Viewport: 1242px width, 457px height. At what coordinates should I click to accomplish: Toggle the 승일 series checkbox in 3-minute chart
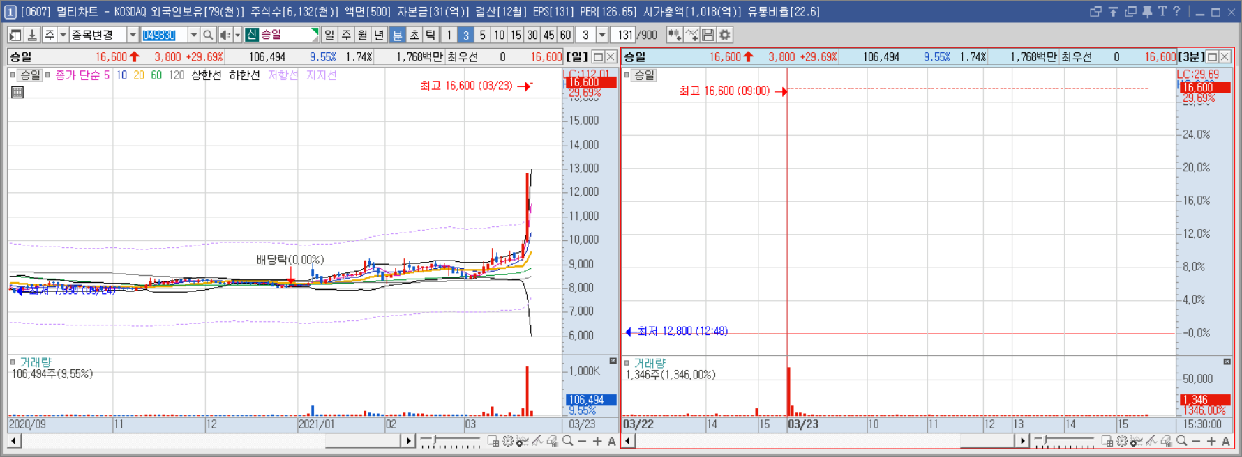(x=627, y=75)
